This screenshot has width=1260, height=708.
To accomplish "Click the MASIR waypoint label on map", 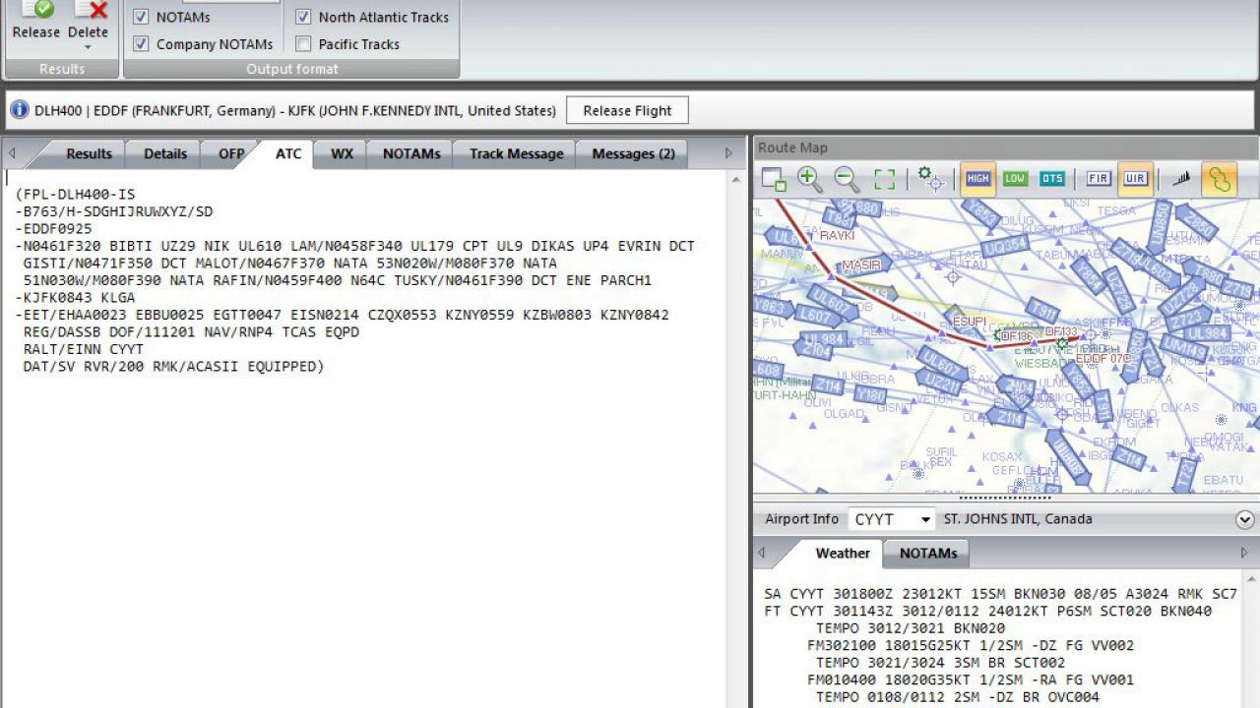I will (860, 265).
